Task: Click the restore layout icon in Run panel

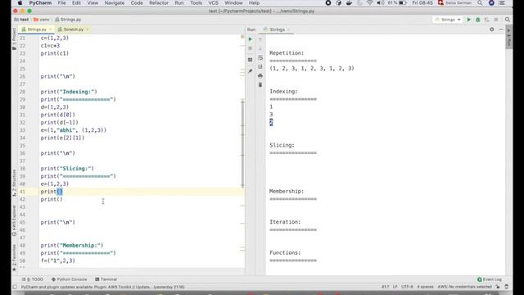Action: pos(251,60)
